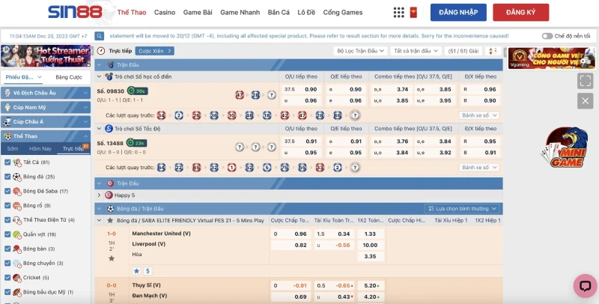599x304 pixels.
Task: Click the blue star under Manchester United match
Action: (x=136, y=271)
